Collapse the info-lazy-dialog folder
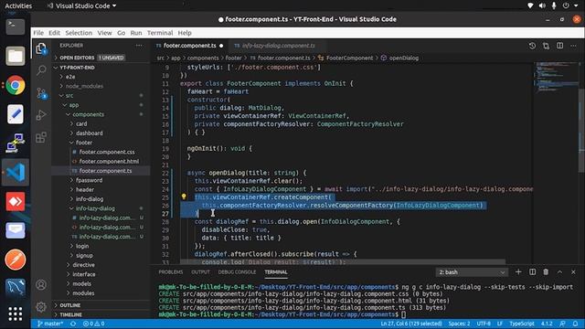 click(101, 208)
